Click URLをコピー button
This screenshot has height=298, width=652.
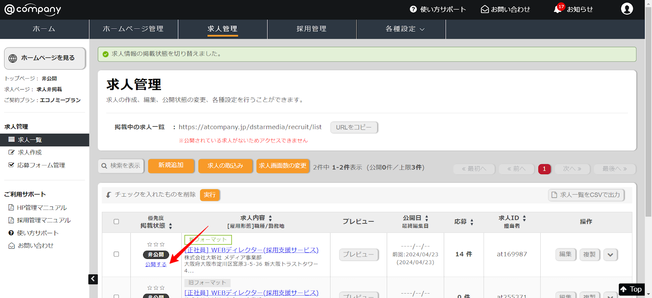[354, 127]
